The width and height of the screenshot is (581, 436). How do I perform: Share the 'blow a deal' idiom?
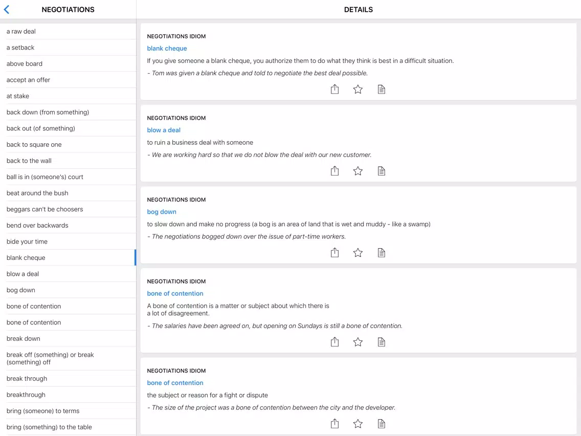[x=334, y=171]
